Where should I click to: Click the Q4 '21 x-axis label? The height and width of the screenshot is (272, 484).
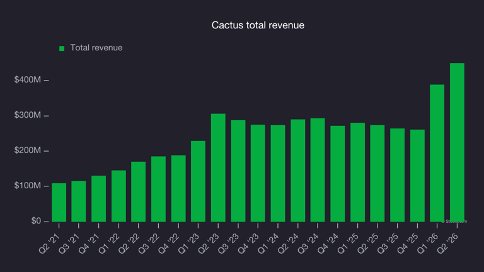[x=89, y=244]
